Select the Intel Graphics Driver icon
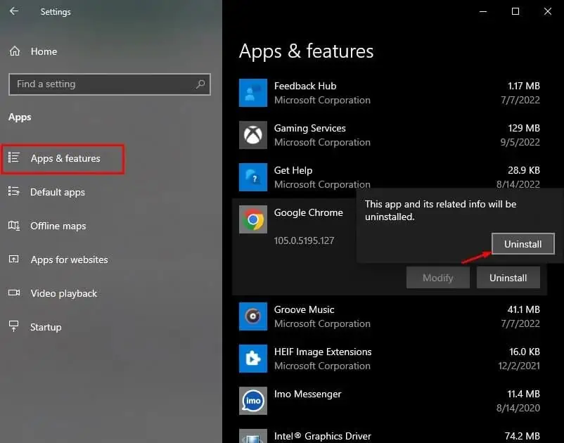The width and height of the screenshot is (564, 443). tap(253, 436)
